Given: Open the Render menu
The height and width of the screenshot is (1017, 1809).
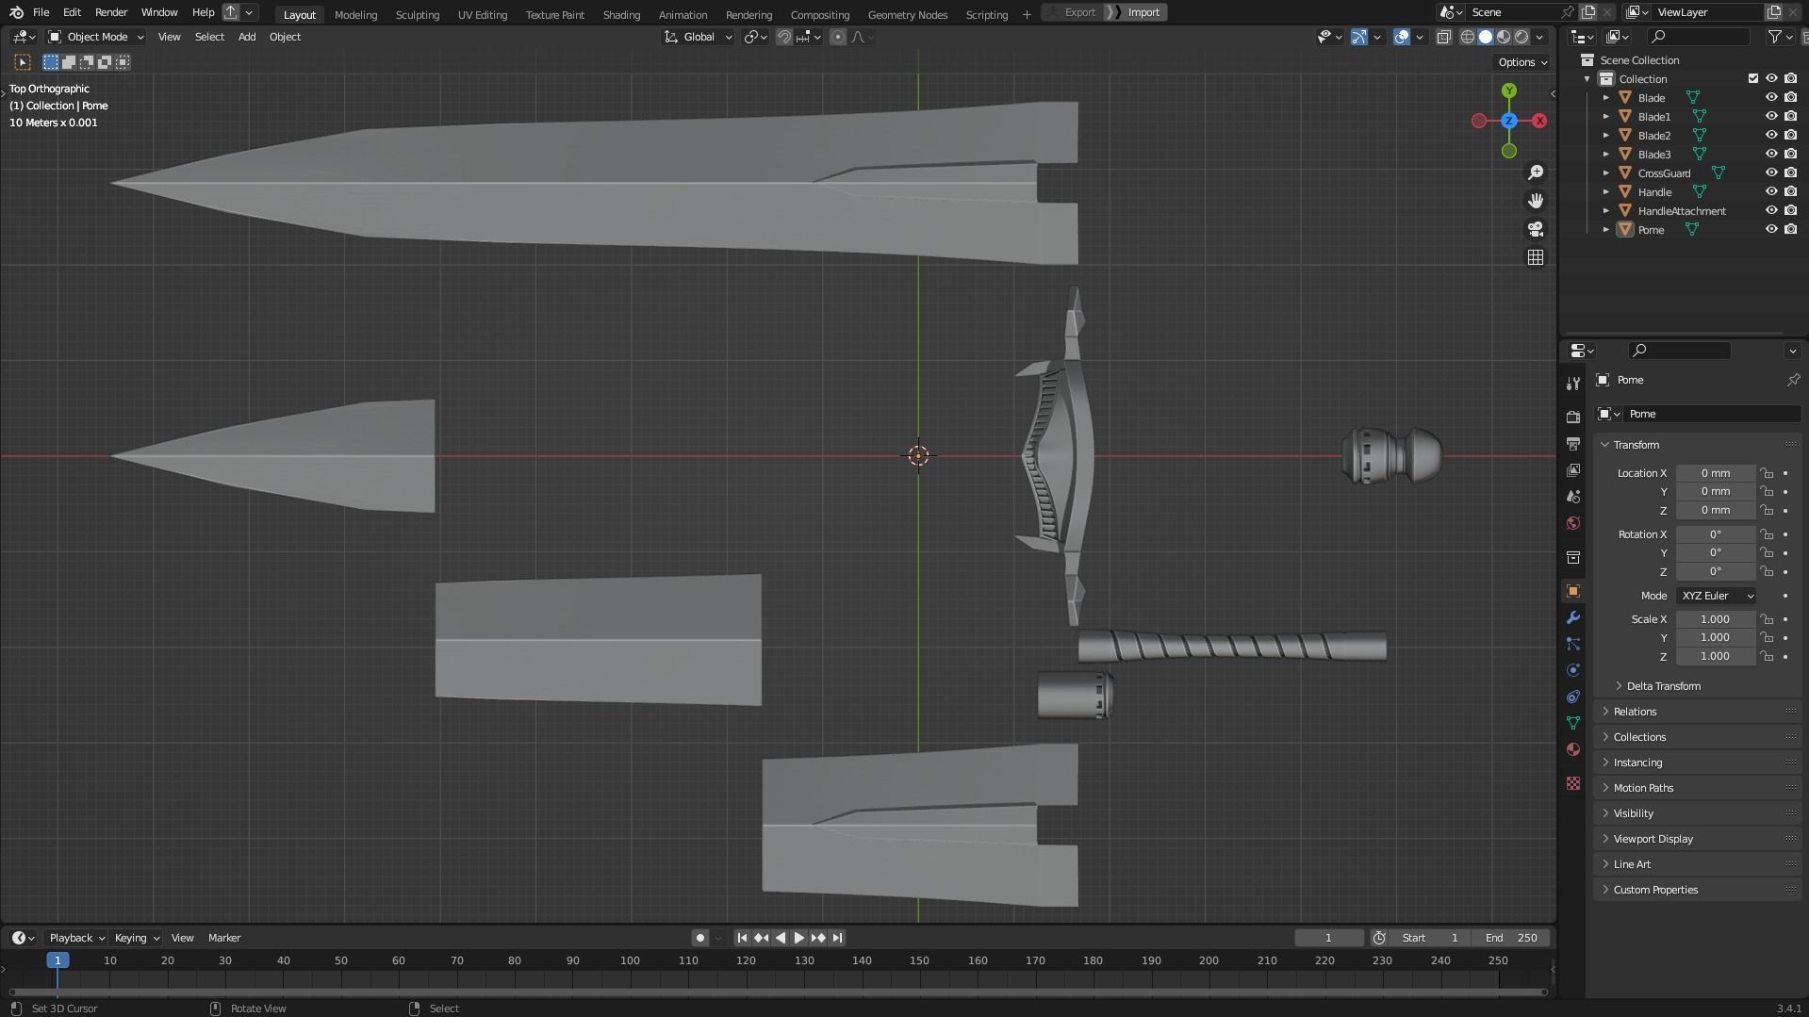Looking at the screenshot, I should click(x=111, y=12).
